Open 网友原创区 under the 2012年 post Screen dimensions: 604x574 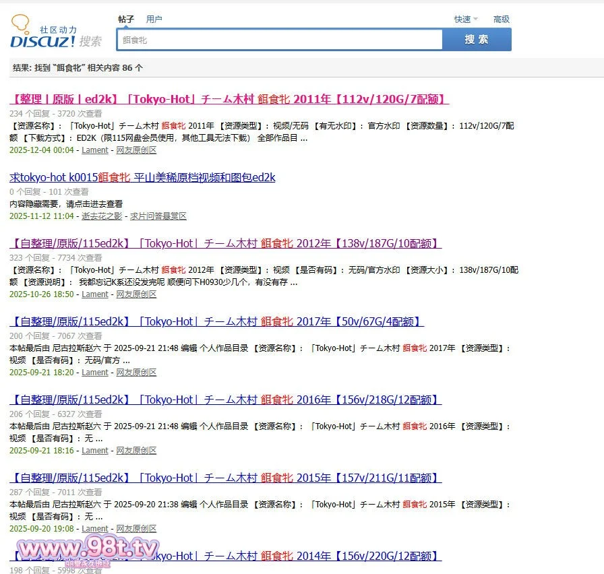click(136, 294)
